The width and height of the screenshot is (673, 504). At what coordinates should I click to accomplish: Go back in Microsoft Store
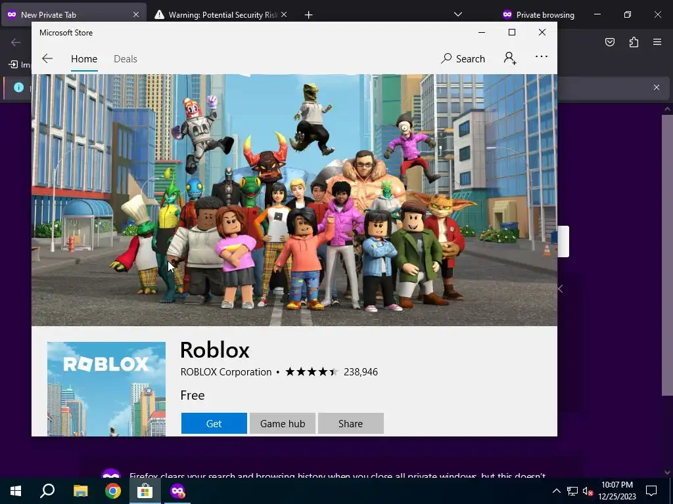(x=47, y=58)
